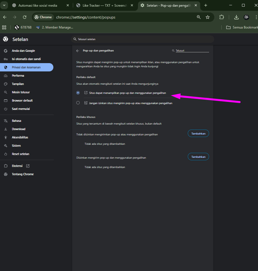Screen dimensions: 258x271
Task: Open the Semua Bookmark folder
Action: click(241, 27)
